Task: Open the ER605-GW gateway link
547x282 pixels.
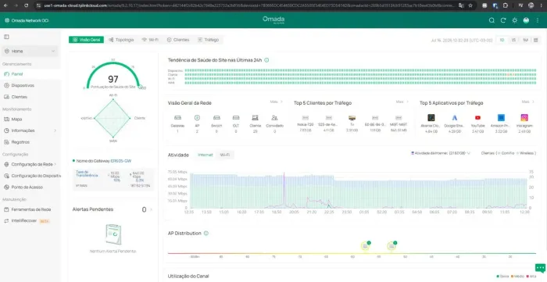Action: click(121, 161)
